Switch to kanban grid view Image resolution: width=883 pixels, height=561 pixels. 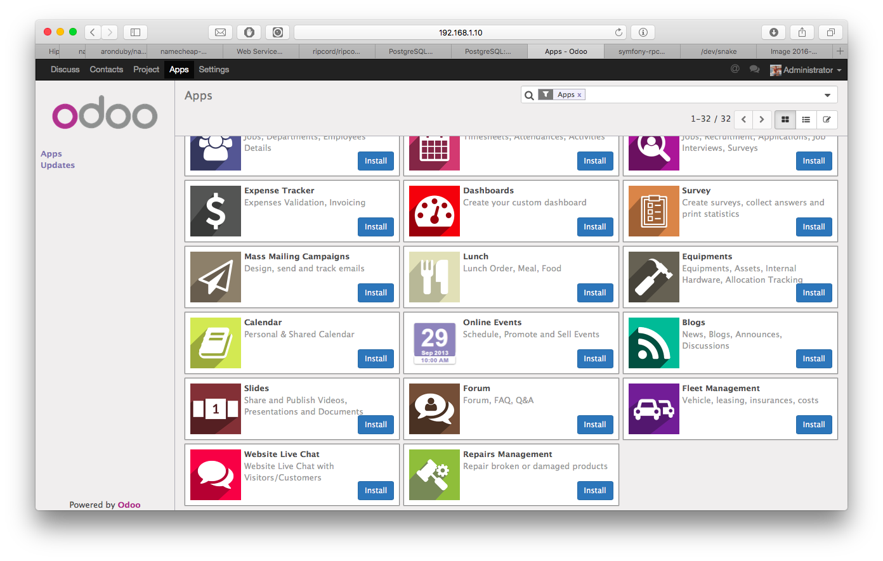[x=785, y=119]
